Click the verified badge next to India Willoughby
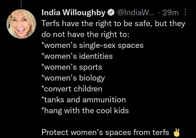Screen dimensions: 196x138 (x=111, y=13)
